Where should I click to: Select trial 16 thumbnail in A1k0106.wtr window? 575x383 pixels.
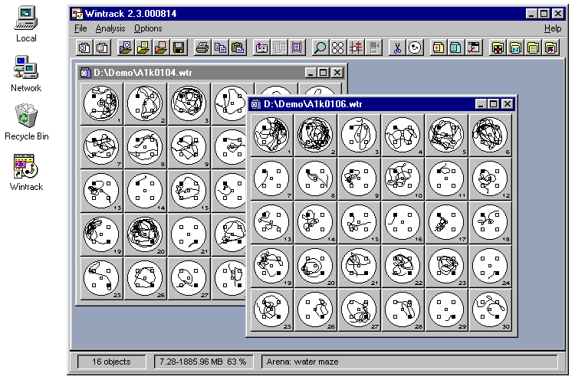(x=402, y=222)
